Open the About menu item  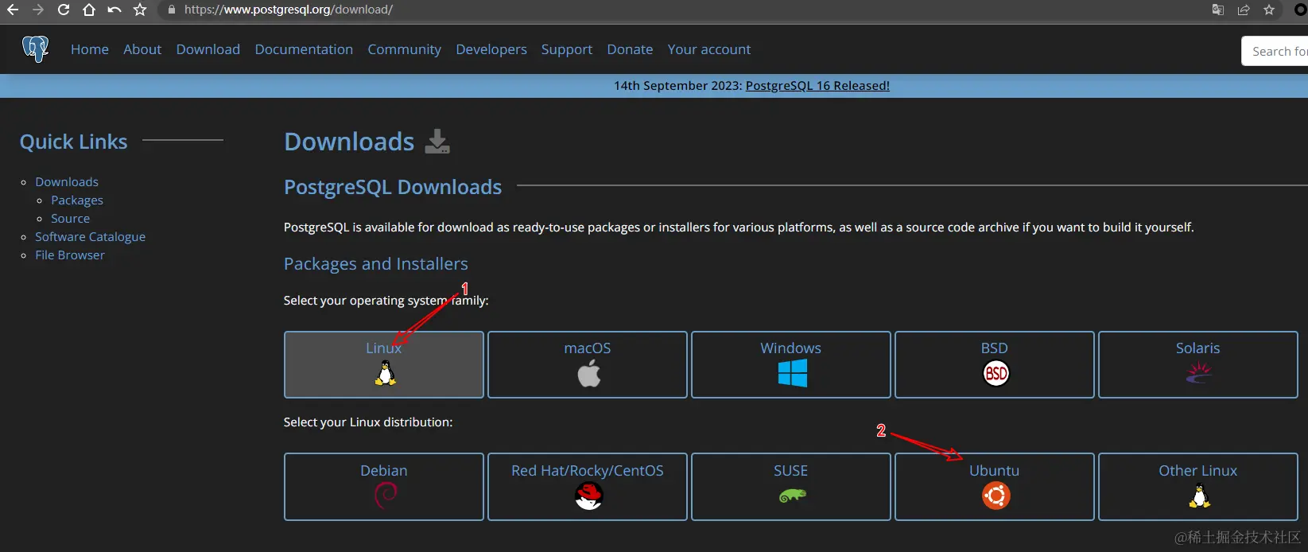pos(142,49)
